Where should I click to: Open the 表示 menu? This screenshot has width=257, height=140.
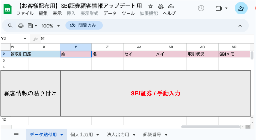(57, 13)
